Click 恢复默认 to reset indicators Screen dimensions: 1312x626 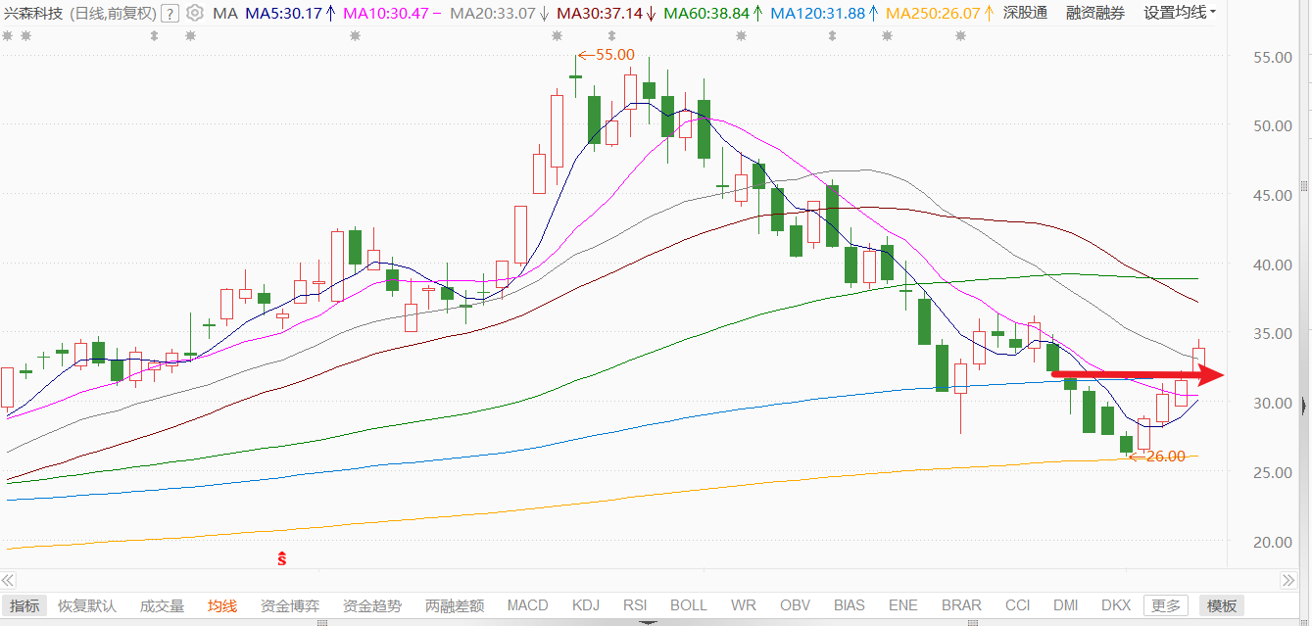coord(87,605)
